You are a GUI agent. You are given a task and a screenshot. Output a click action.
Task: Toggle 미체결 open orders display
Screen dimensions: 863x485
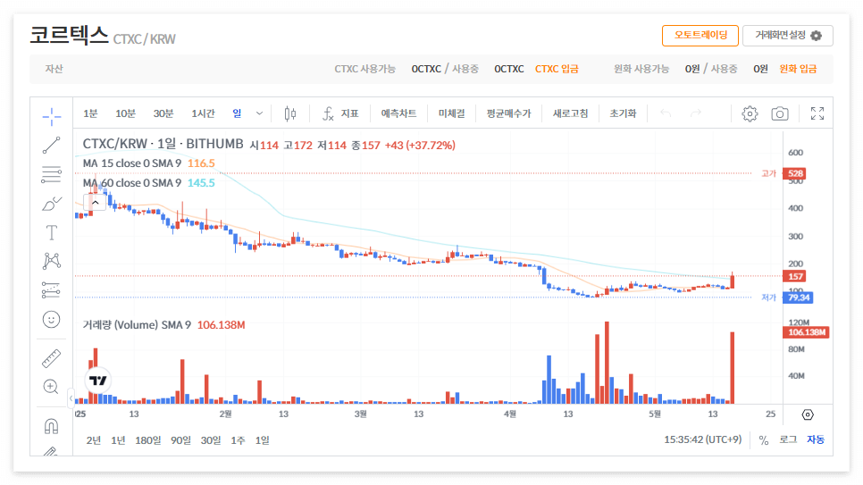(x=451, y=113)
